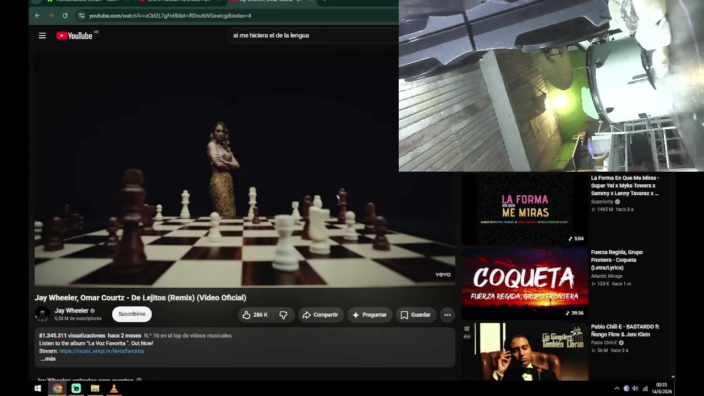This screenshot has width=704, height=396.
Task: Go to the YouTube home logo
Action: pyautogui.click(x=74, y=36)
